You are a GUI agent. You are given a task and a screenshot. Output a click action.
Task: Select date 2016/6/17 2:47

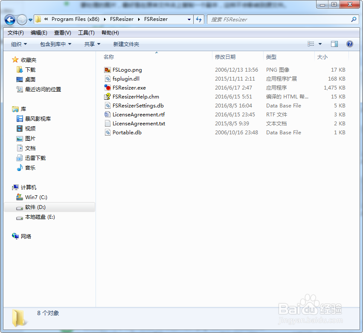[x=233, y=88]
